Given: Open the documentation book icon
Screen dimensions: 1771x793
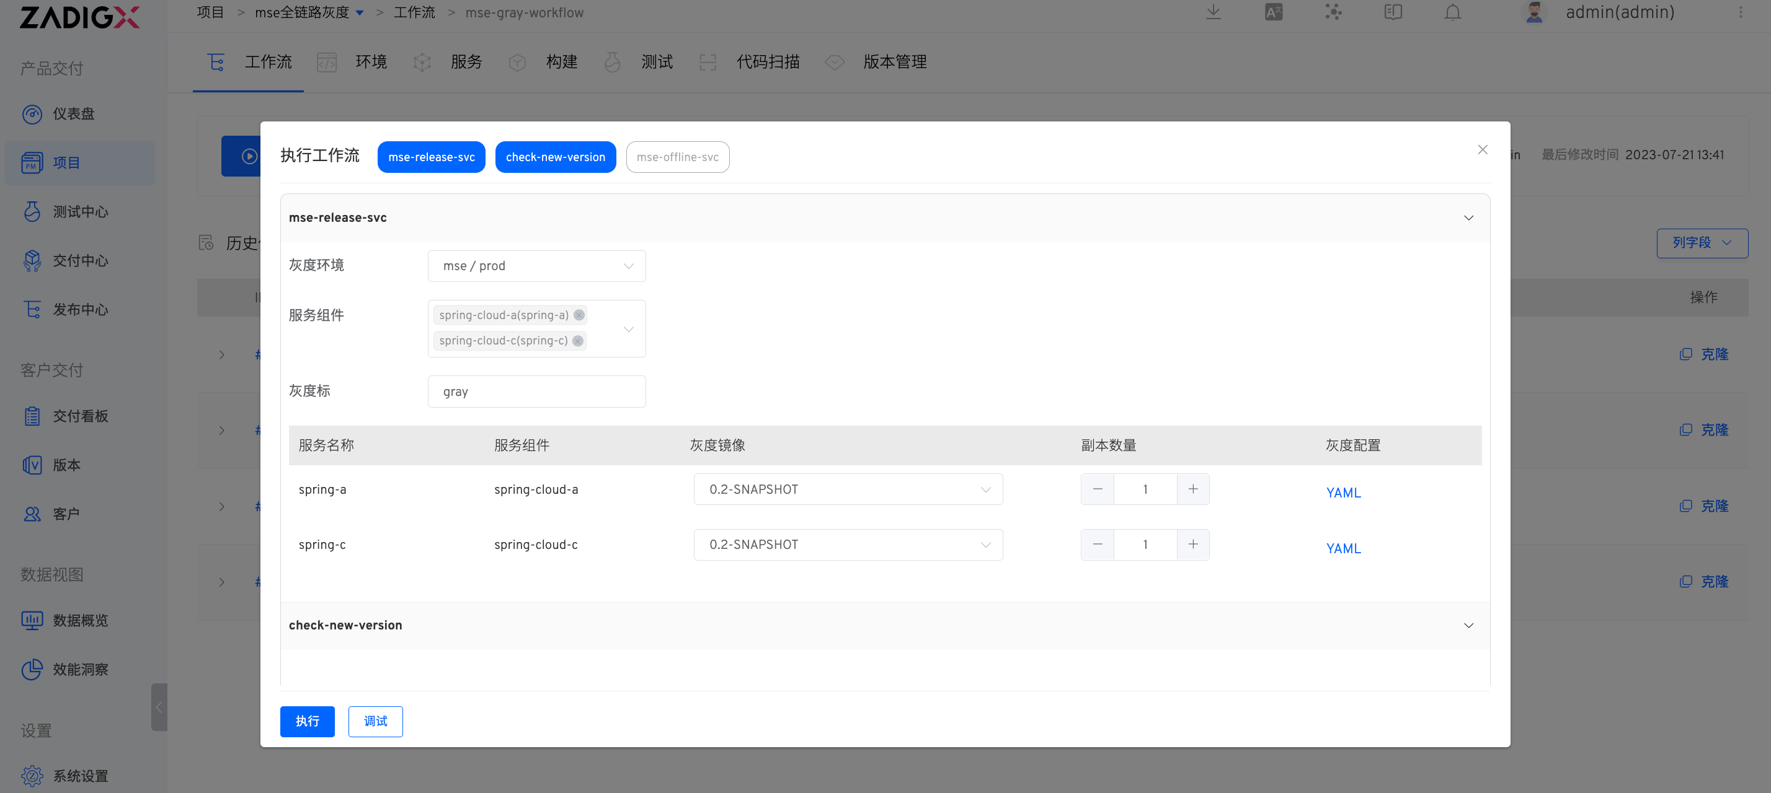Looking at the screenshot, I should pyautogui.click(x=1393, y=12).
